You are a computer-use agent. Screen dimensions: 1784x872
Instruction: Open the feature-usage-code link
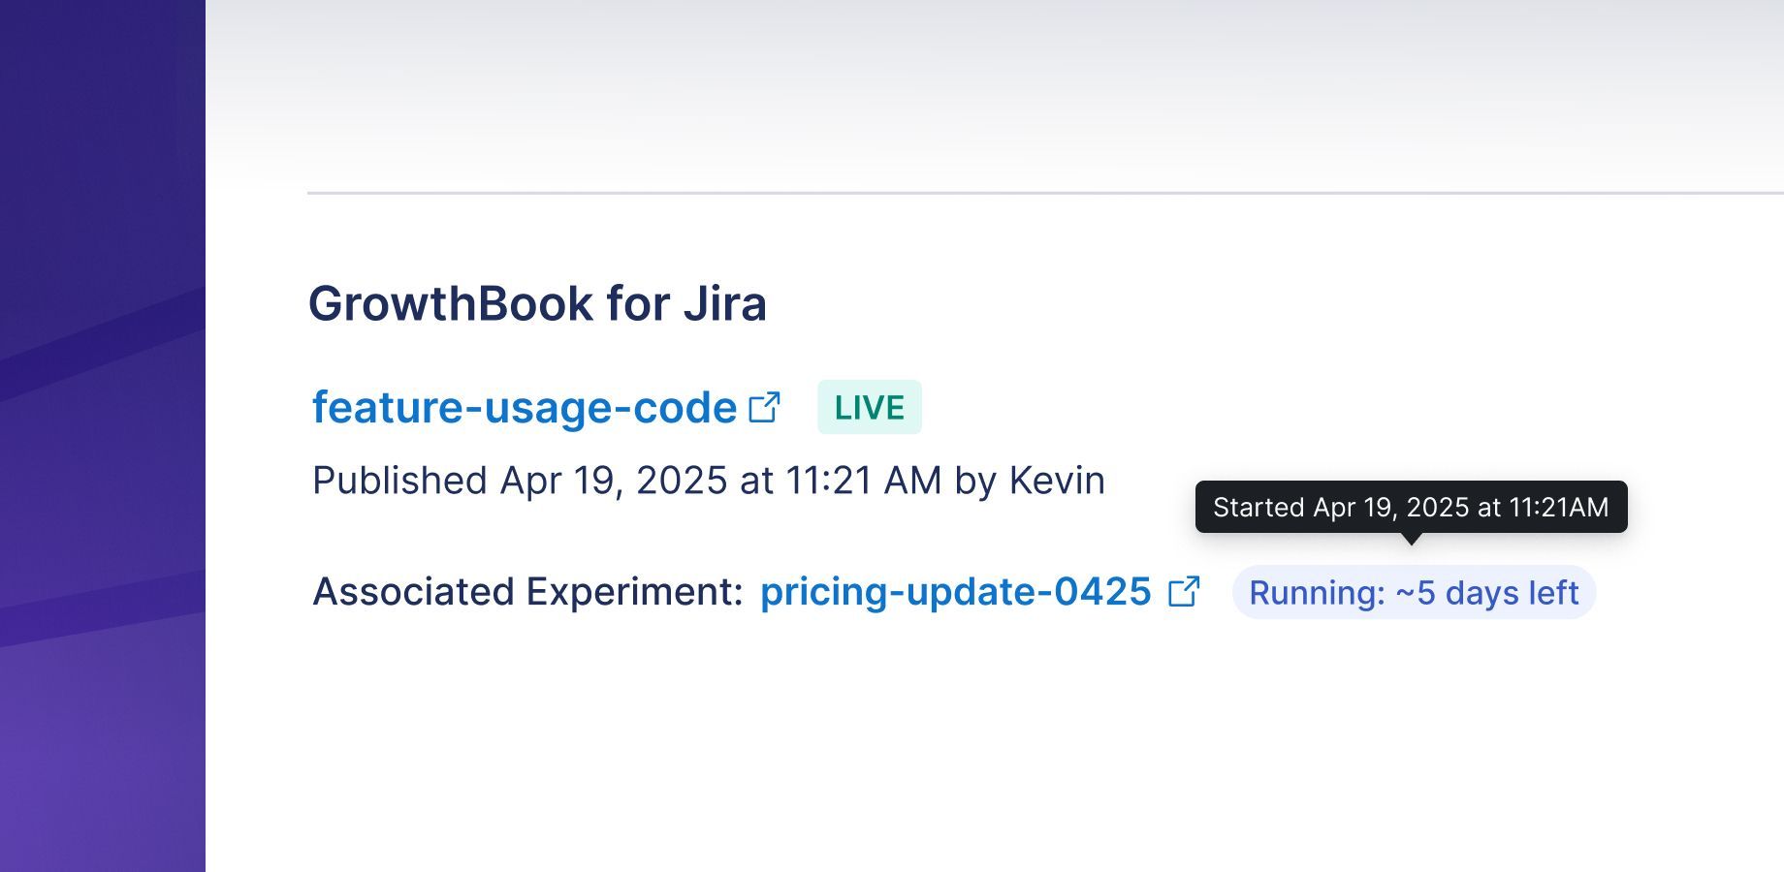pyautogui.click(x=524, y=408)
